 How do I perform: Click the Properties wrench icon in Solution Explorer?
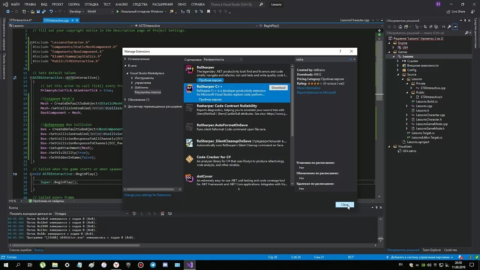click(x=449, y=27)
